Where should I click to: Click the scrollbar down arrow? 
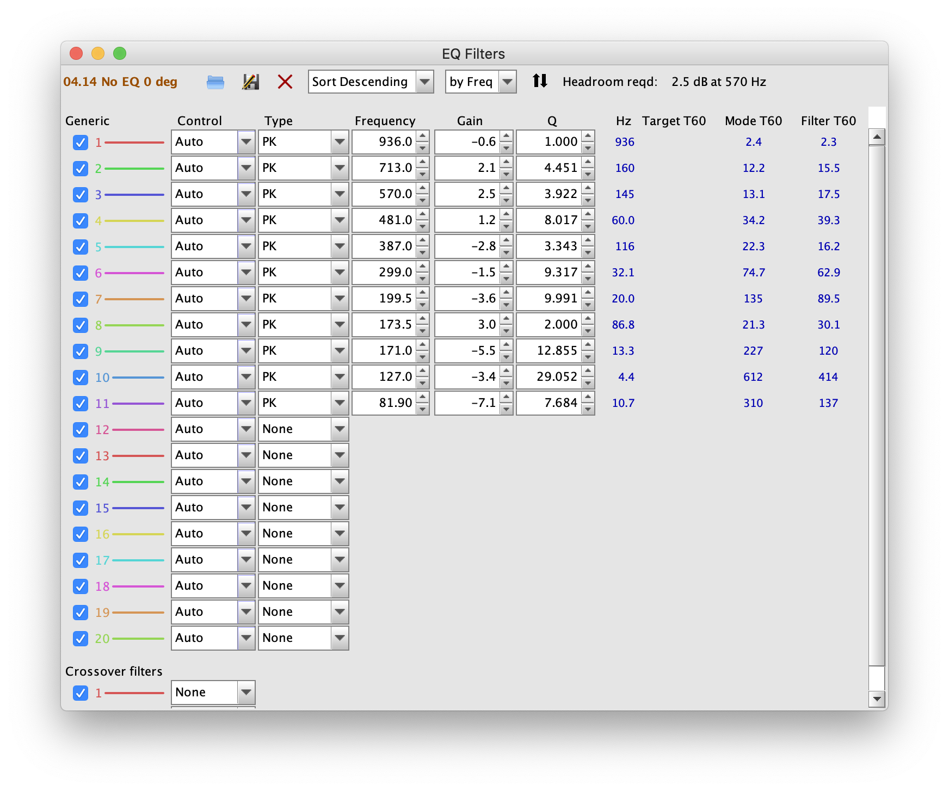tap(877, 699)
